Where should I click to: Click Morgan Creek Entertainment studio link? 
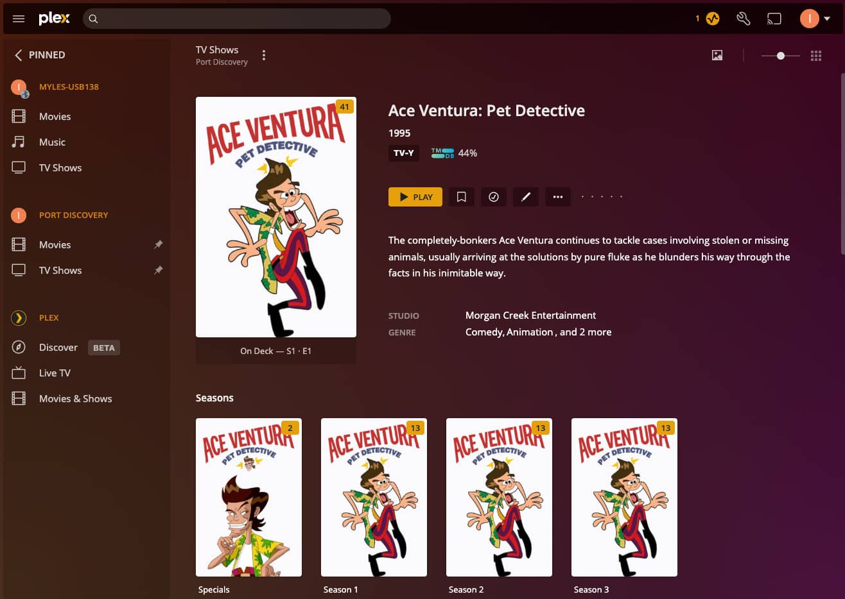point(530,316)
